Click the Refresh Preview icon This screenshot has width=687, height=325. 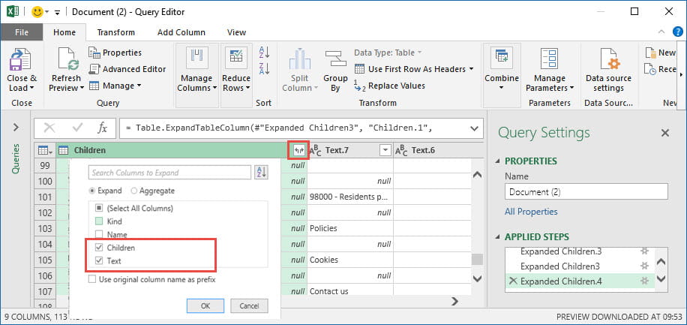pyautogui.click(x=67, y=60)
